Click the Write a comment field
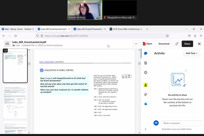Screen dimensions: 204x136 (x=181, y=123)
